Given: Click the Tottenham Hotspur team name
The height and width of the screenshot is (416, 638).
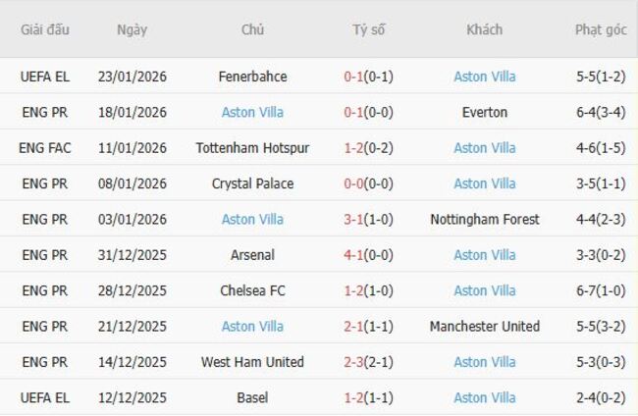Looking at the screenshot, I should 252,148.
